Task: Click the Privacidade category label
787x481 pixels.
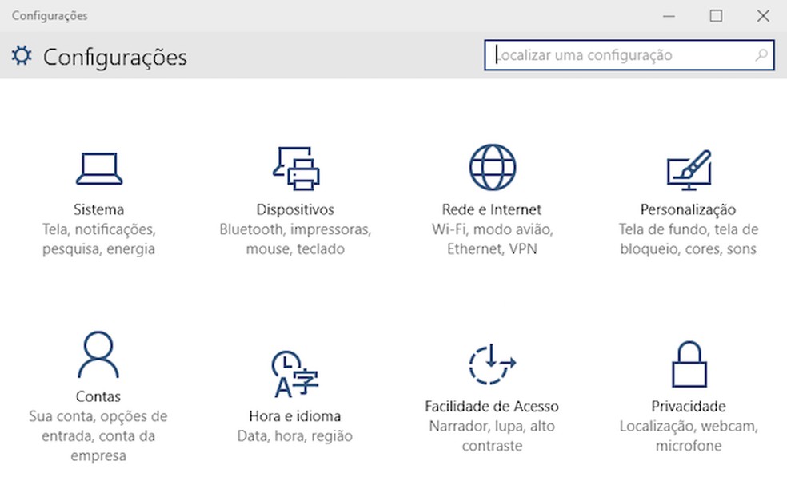Action: click(688, 405)
